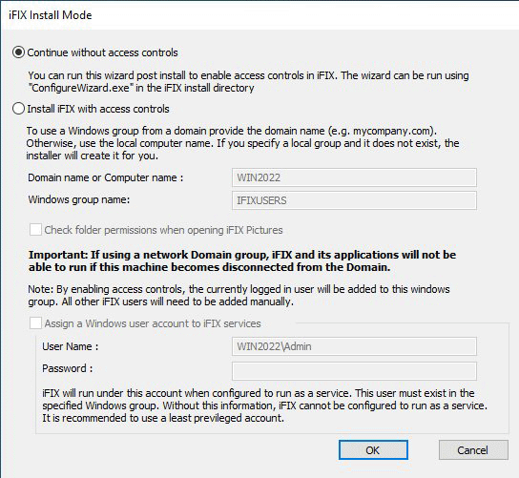Focus the IFIXUSERS Windows group name field
Viewport: 519px width, 478px height.
(354, 200)
